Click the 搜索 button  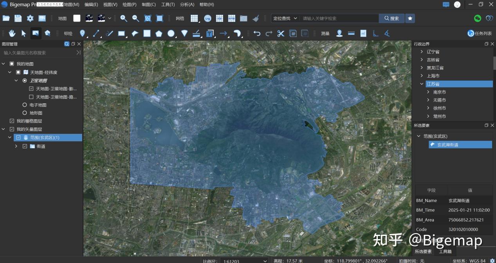pyautogui.click(x=391, y=18)
